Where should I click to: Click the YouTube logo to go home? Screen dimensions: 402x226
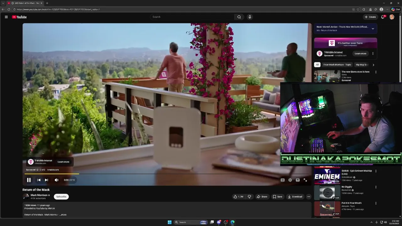19,17
